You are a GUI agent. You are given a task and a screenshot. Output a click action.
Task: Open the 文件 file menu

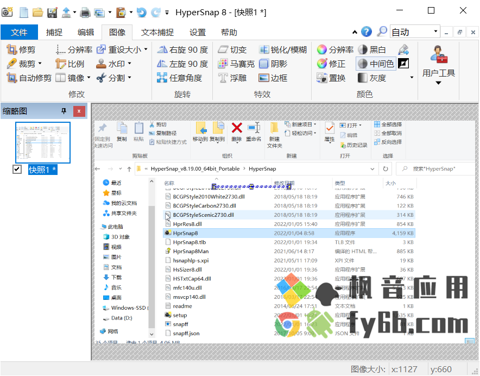tap(19, 32)
